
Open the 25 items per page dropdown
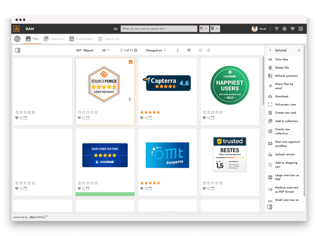106,50
